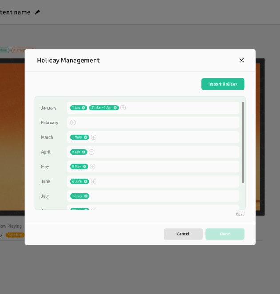Add a holiday to the May row
This screenshot has height=294, width=280.
click(92, 167)
